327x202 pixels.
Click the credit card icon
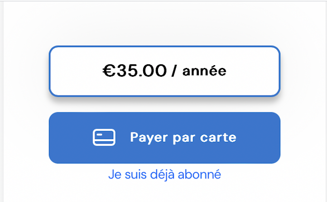[x=104, y=137]
